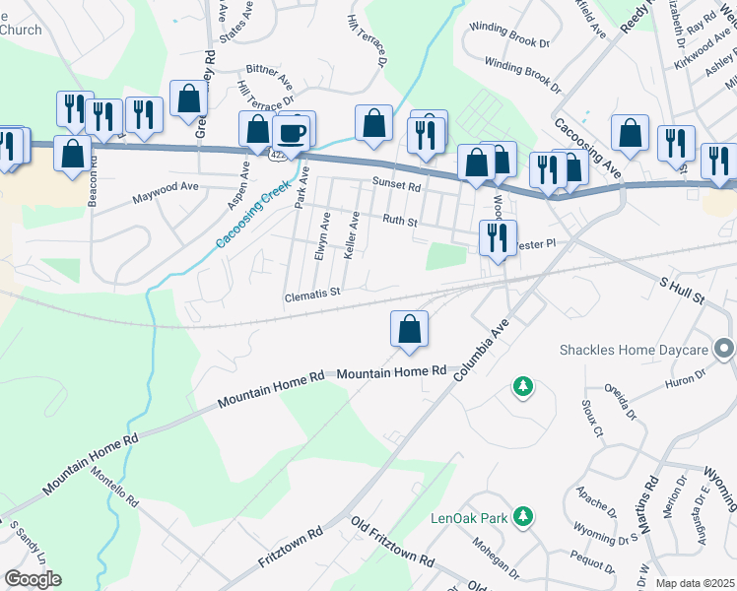Screen dimensions: 737x591
Task: Click the coffee cup cafe marker
Action: 291,135
